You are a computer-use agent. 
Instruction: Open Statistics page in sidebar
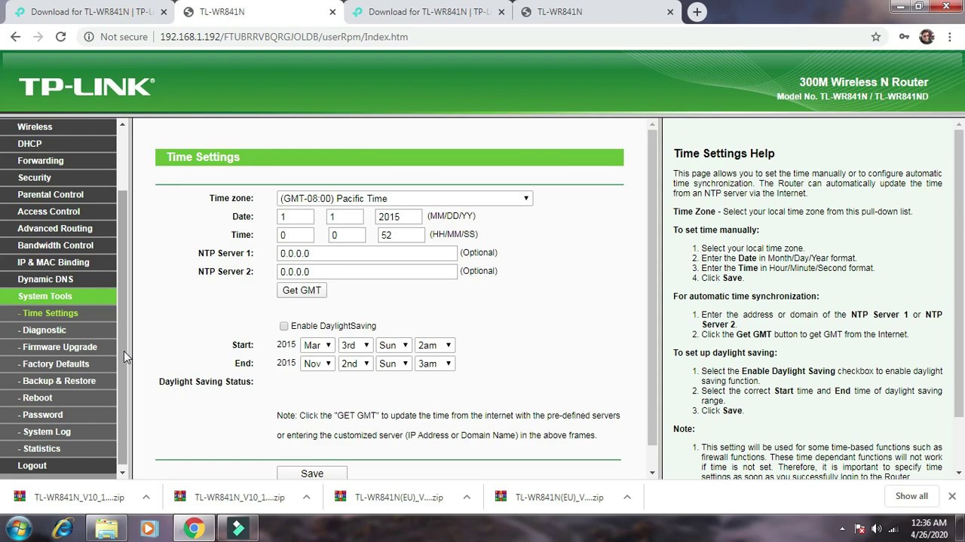58,449
